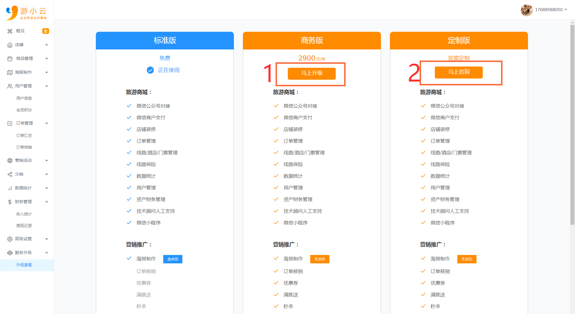Open 用户信息 submenu item

point(24,98)
